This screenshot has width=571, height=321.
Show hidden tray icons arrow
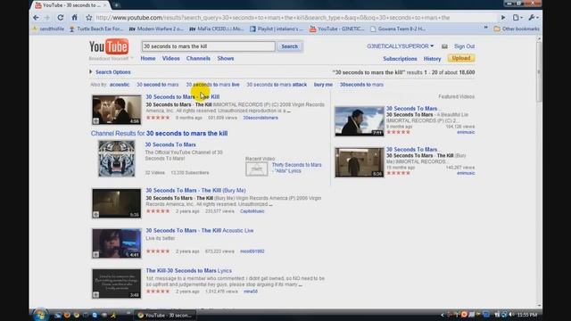click(x=443, y=315)
